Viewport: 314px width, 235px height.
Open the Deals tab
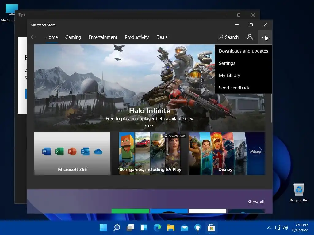162,37
